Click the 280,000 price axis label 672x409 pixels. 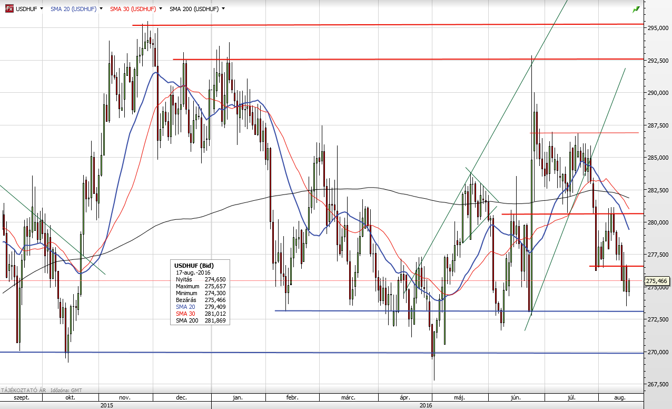657,223
